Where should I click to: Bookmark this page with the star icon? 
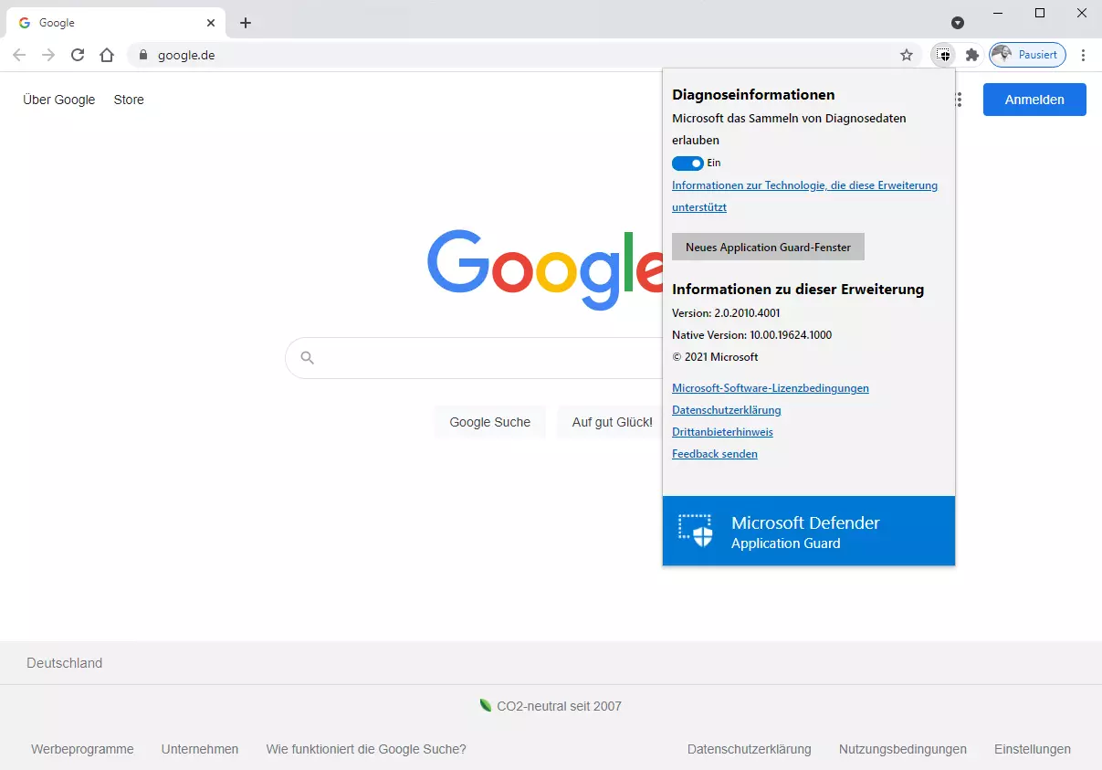(x=907, y=55)
